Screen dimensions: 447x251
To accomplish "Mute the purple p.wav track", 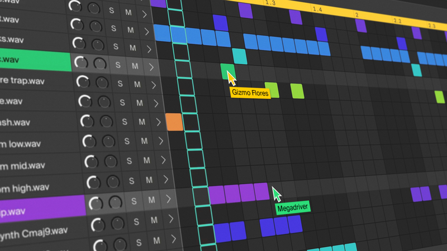I will click(x=151, y=200).
